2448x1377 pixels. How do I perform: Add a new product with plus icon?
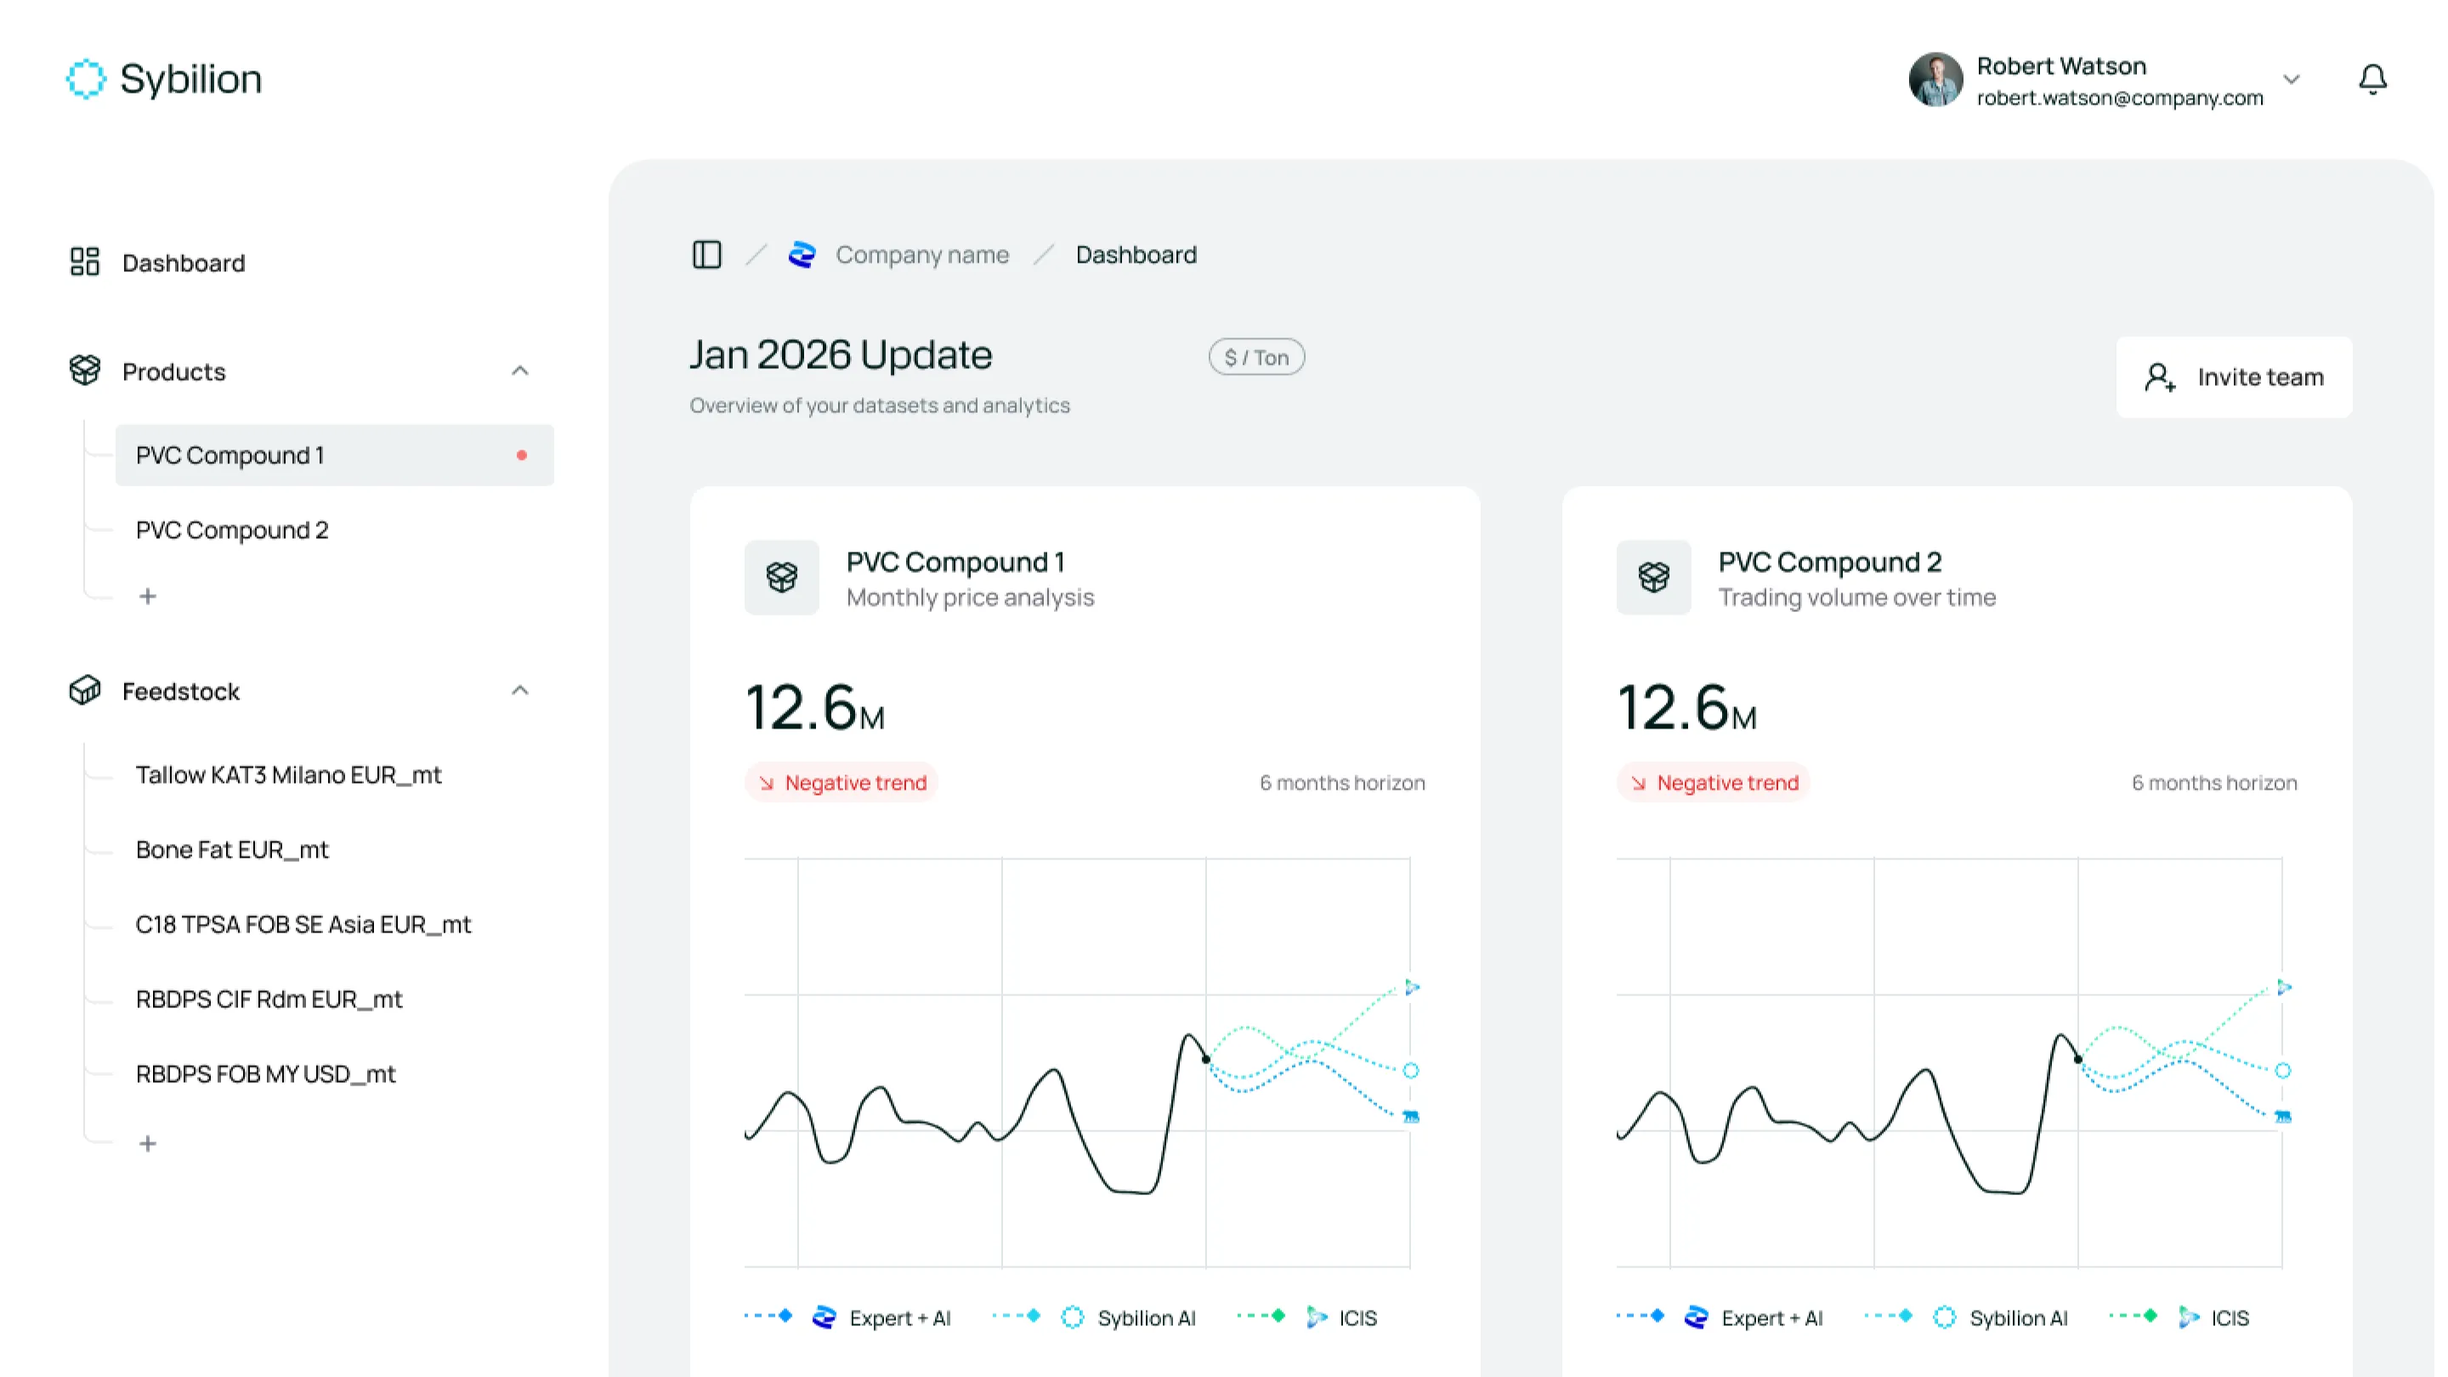[147, 596]
